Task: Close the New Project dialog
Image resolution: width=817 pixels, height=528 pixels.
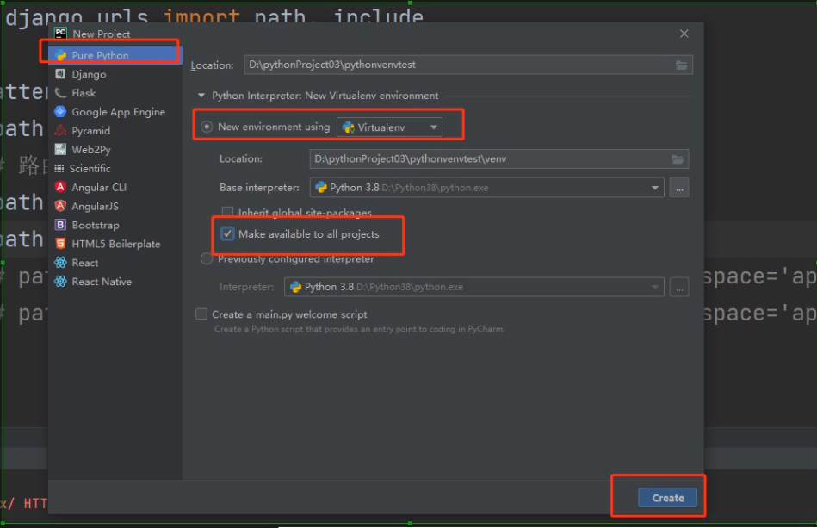Action: 684,34
